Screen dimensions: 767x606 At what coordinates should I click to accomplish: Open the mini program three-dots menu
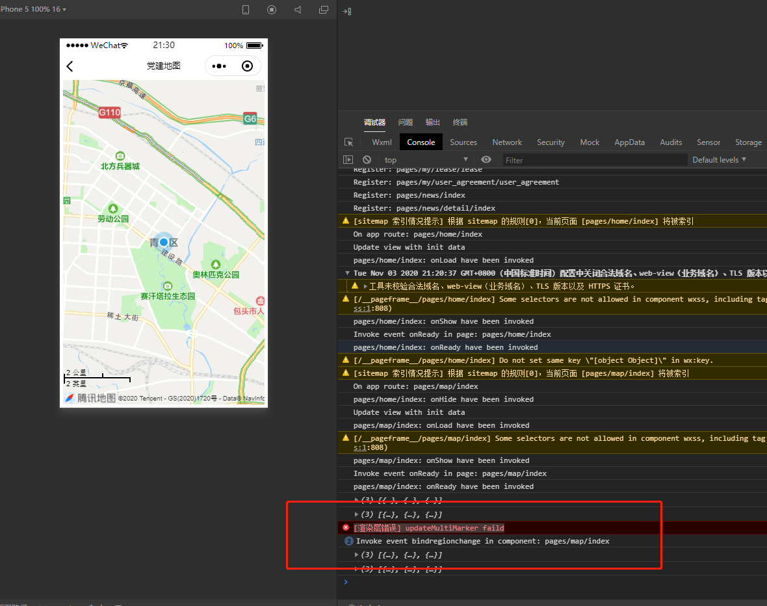tap(218, 66)
